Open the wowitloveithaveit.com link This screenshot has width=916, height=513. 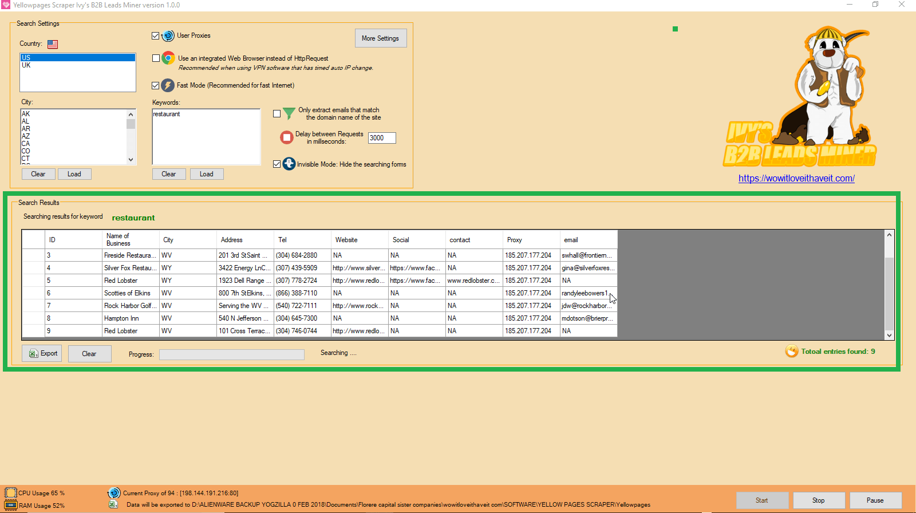point(796,178)
